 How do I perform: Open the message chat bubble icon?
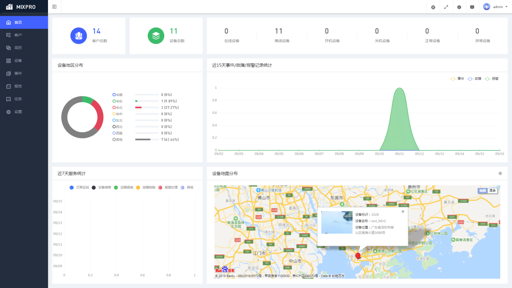click(472, 7)
